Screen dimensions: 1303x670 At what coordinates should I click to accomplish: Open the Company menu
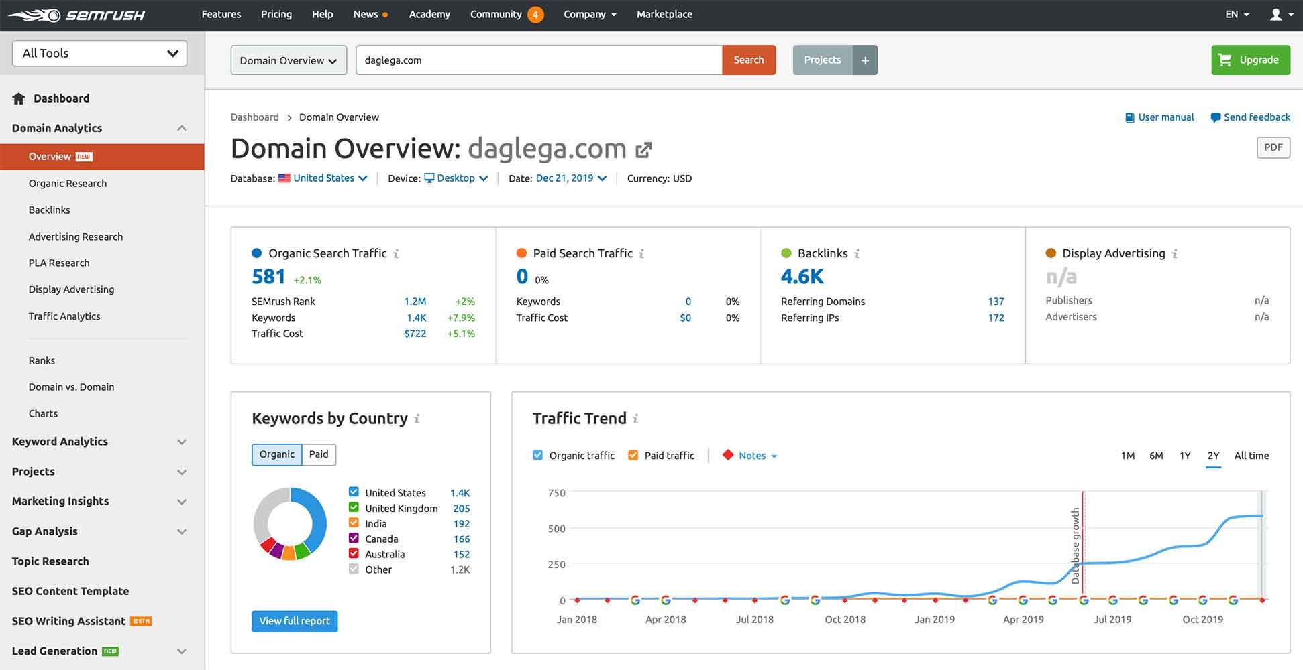(590, 14)
